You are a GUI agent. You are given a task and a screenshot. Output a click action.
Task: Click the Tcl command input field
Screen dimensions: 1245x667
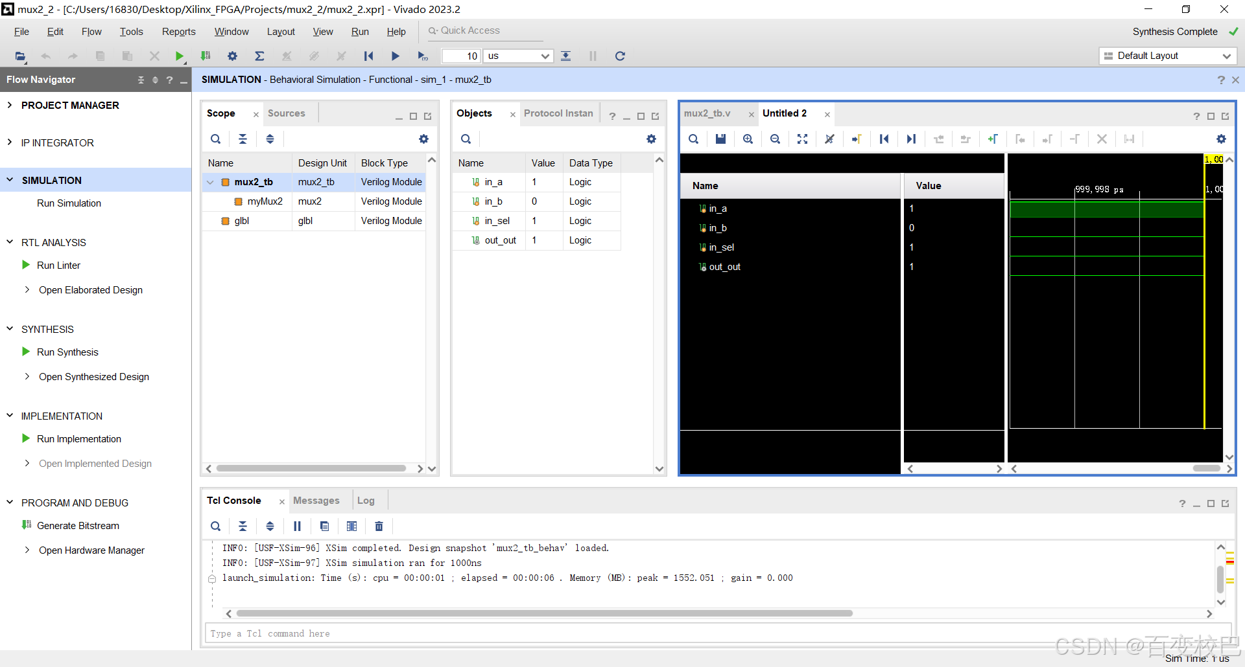point(718,633)
